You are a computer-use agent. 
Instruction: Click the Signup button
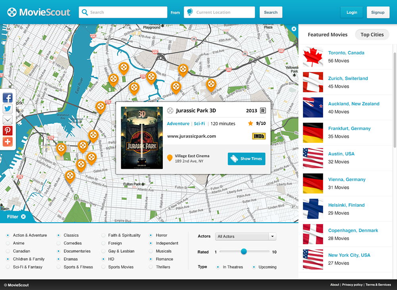378,12
